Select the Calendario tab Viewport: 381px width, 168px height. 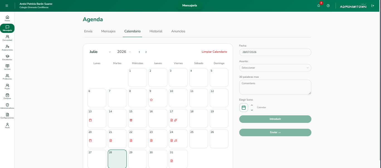click(133, 31)
